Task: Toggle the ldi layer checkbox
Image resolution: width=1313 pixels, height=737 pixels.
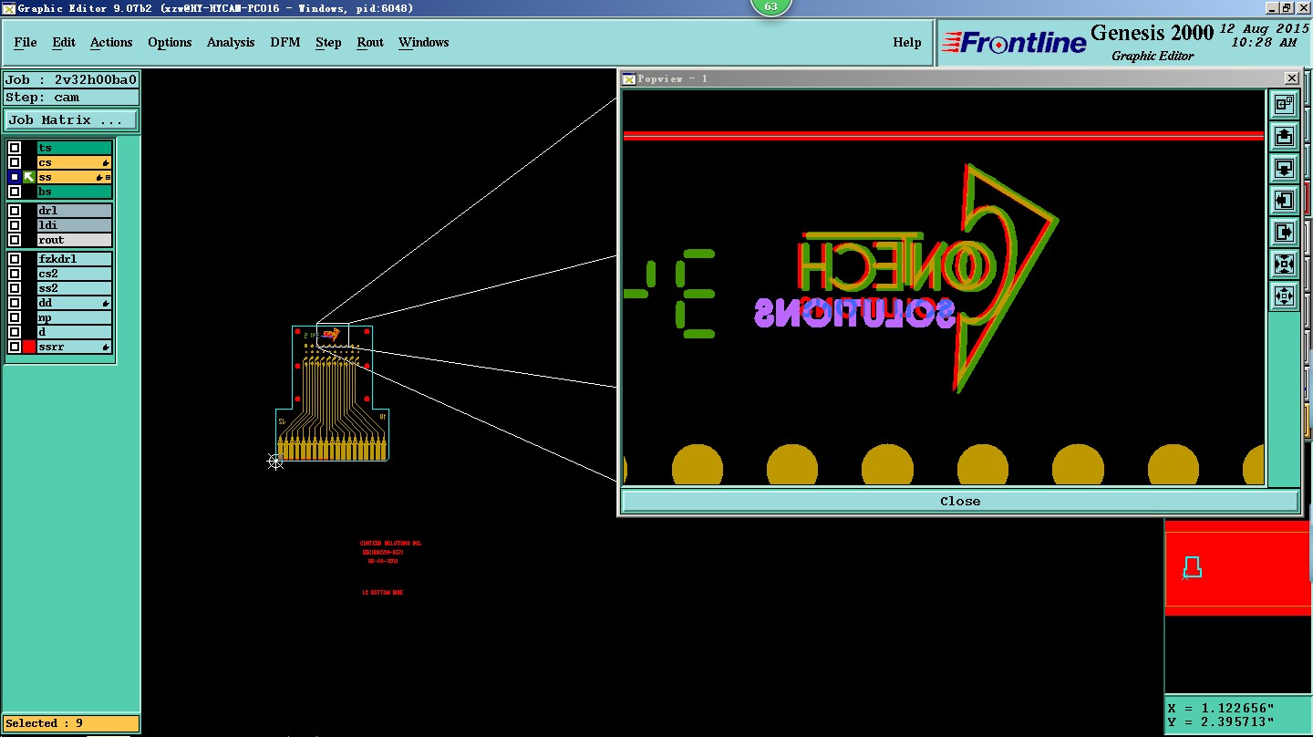Action: coord(15,225)
